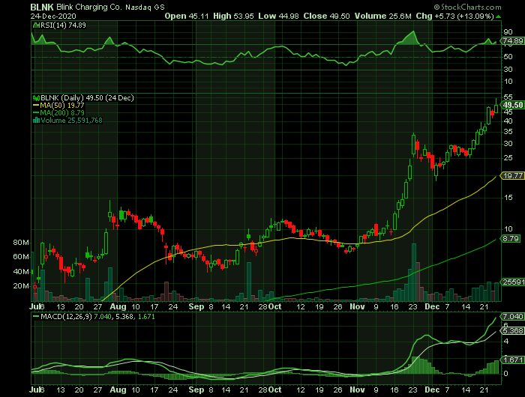This screenshot has height=397, width=525.
Task: Click the Aug label on the price chart date axis
Action: (x=118, y=306)
